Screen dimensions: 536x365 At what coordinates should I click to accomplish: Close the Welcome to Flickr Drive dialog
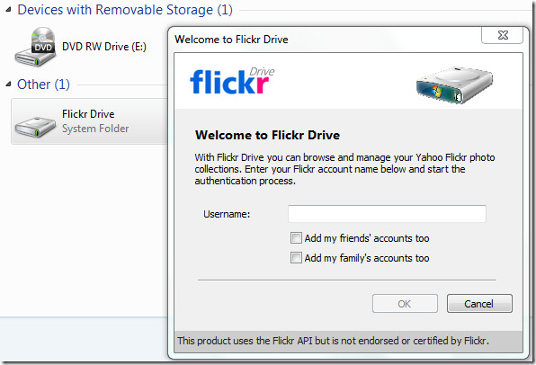pyautogui.click(x=502, y=35)
